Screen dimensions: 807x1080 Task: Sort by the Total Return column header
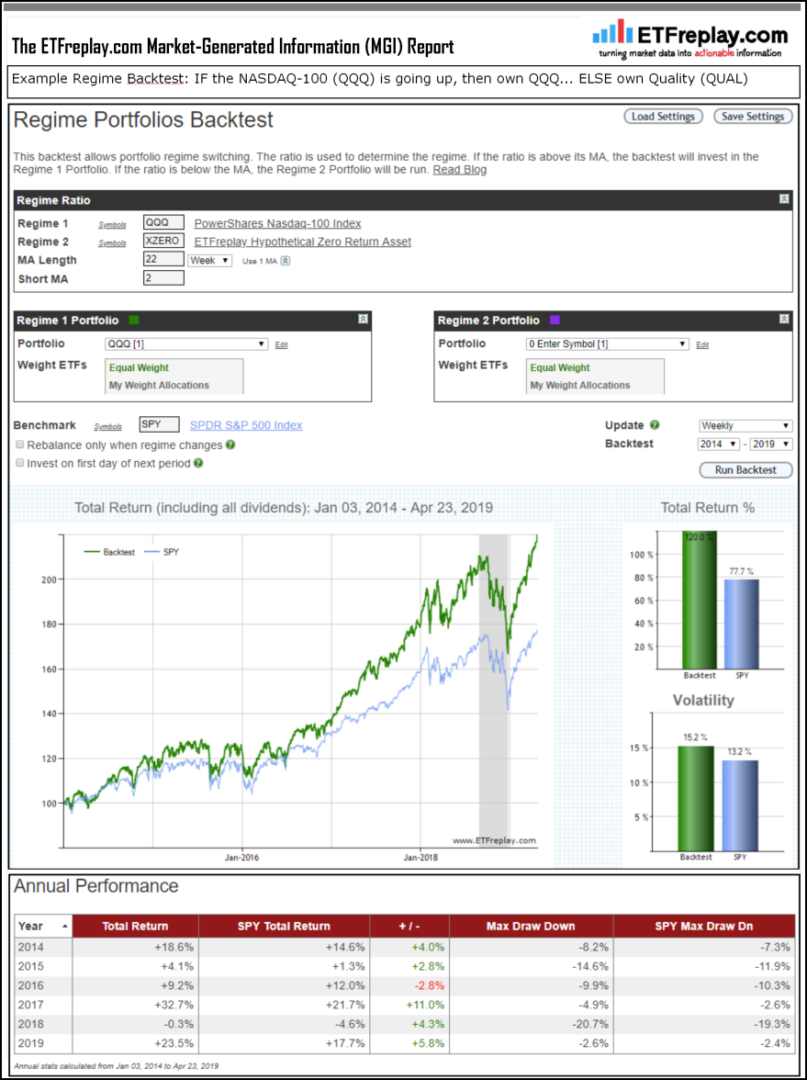click(x=136, y=927)
